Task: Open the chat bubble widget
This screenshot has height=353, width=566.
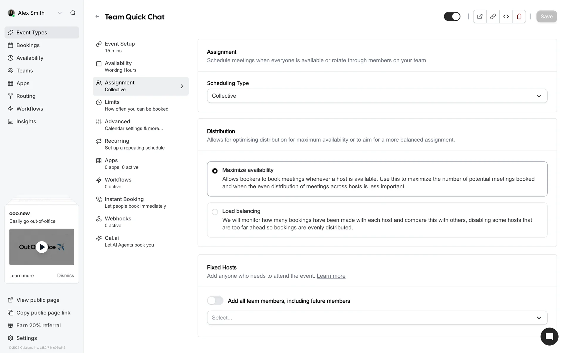Action: pyautogui.click(x=549, y=337)
